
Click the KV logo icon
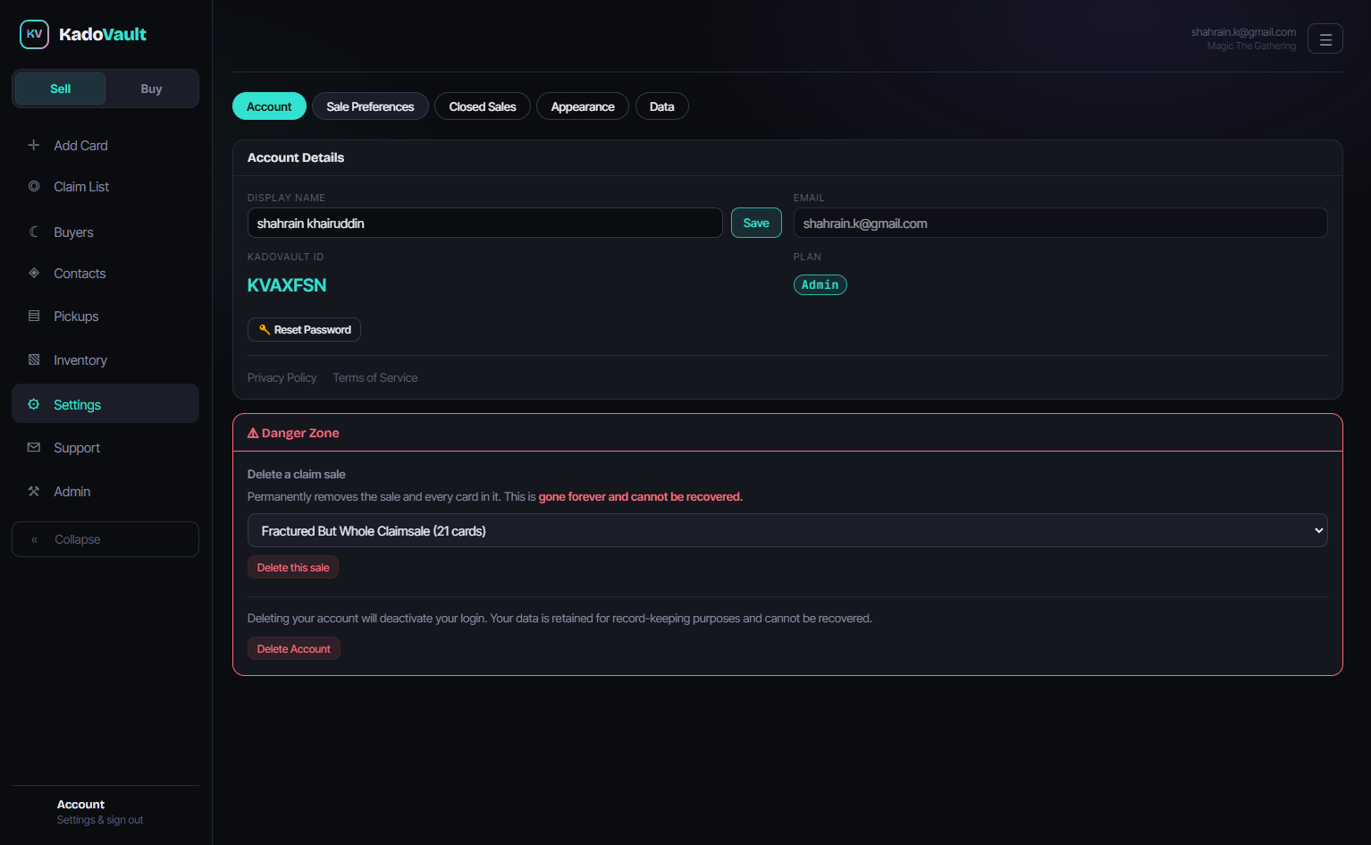tap(34, 34)
